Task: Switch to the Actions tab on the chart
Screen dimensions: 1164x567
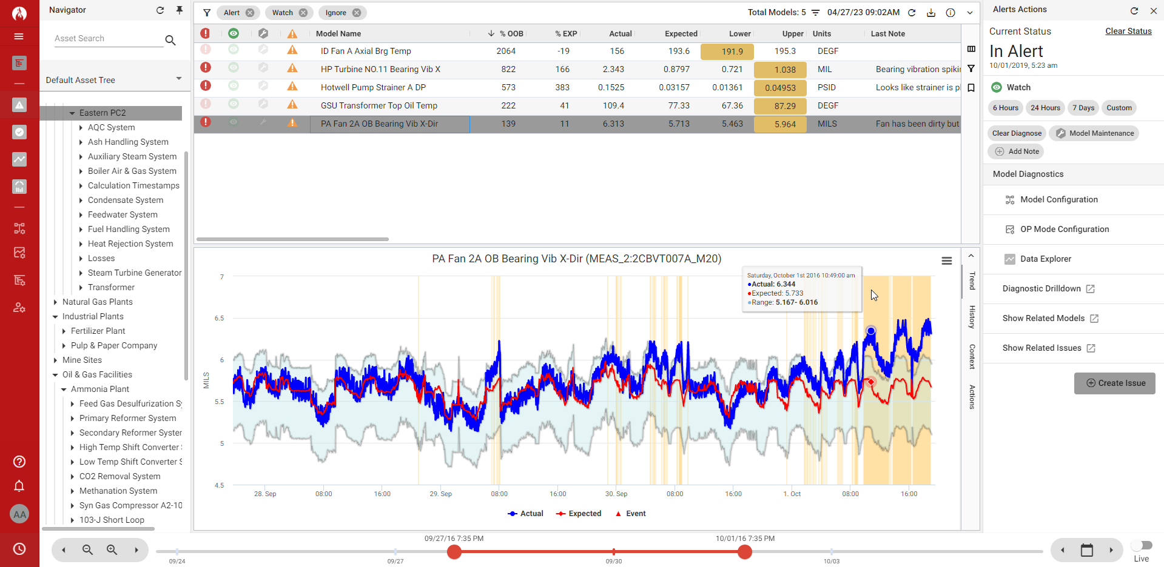Action: [x=971, y=397]
